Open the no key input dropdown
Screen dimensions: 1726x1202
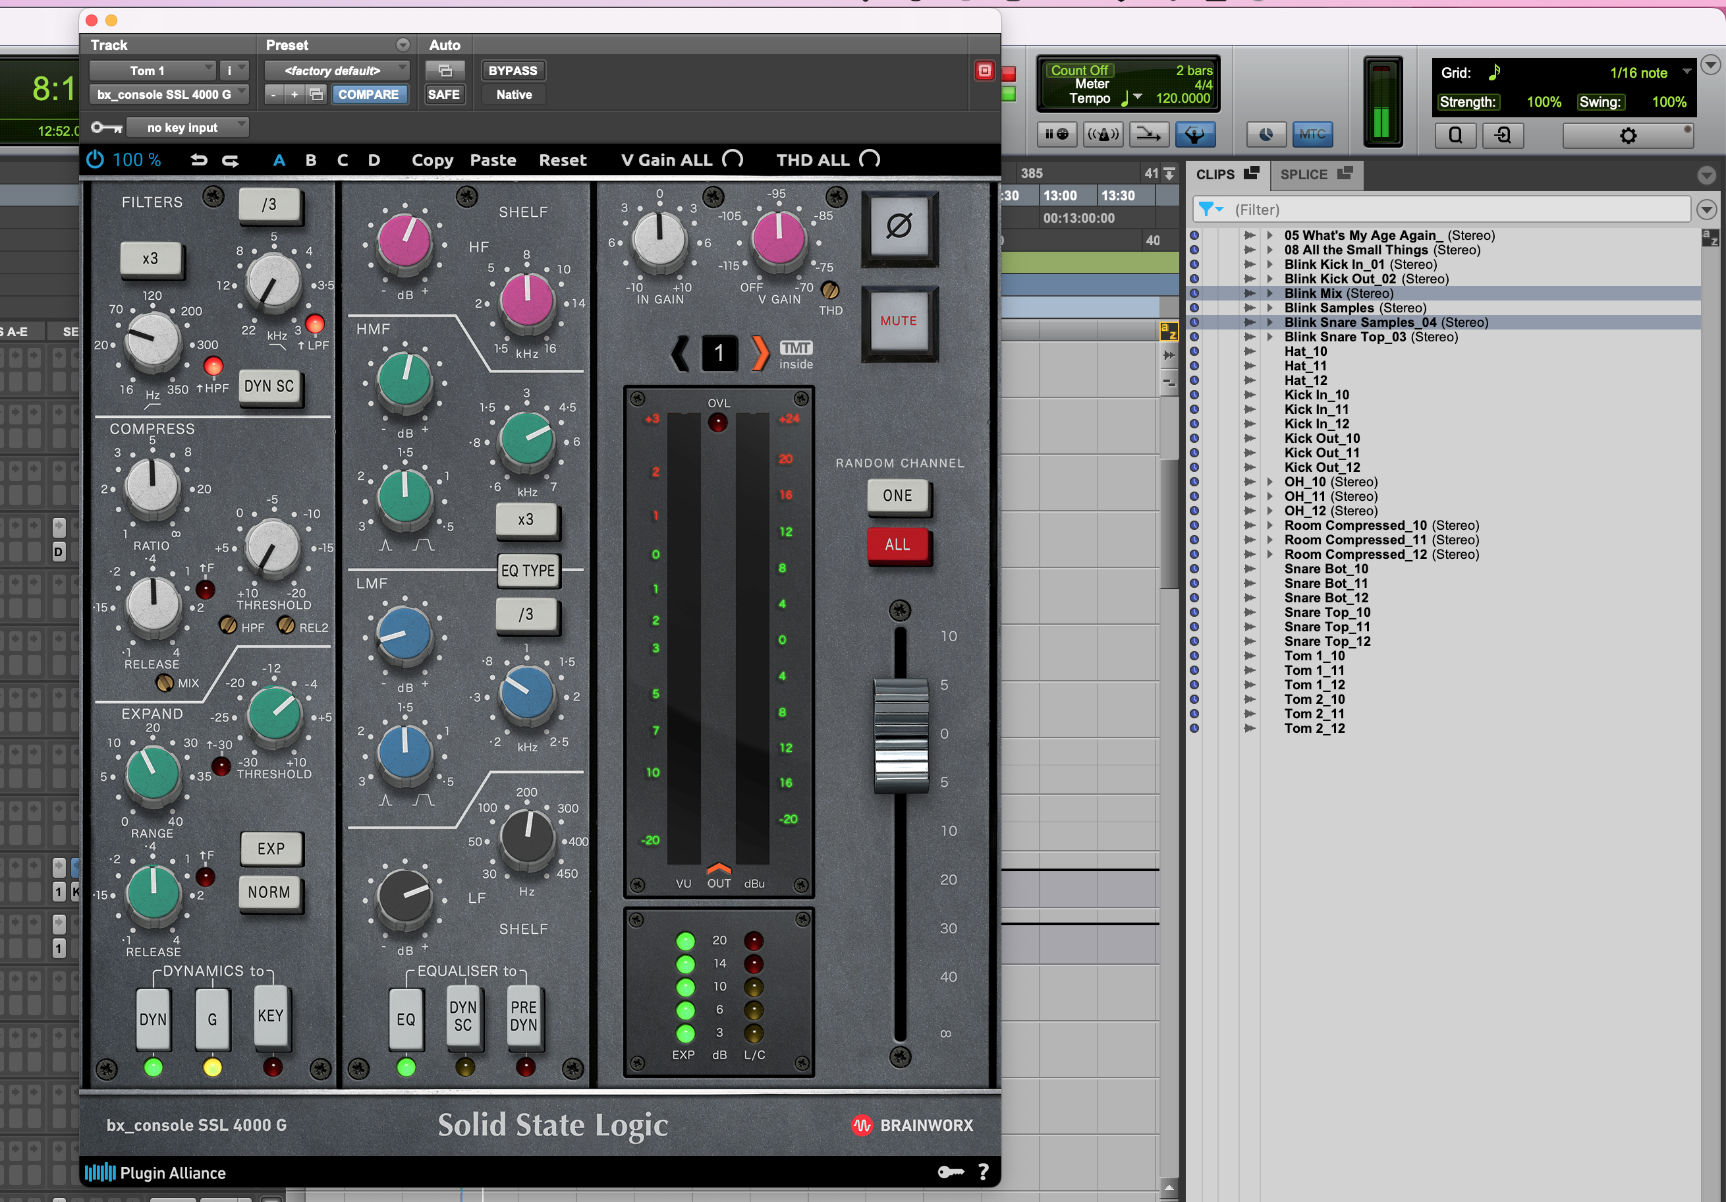pyautogui.click(x=187, y=127)
